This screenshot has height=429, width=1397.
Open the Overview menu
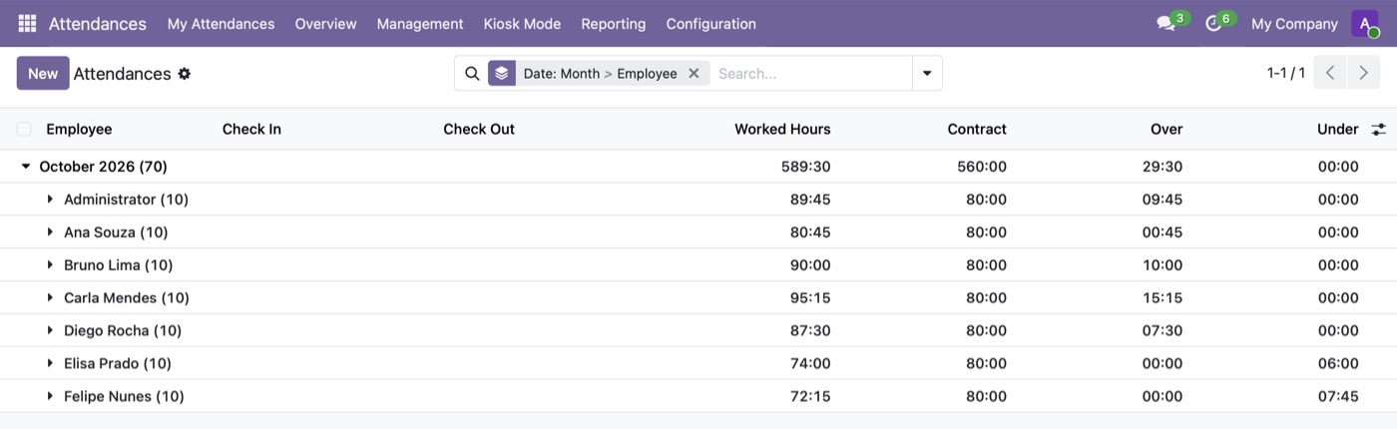pos(325,23)
